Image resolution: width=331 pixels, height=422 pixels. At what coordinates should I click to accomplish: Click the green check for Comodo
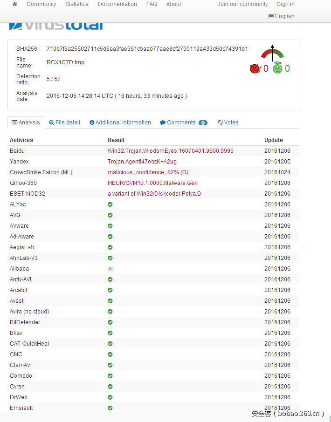point(110,376)
